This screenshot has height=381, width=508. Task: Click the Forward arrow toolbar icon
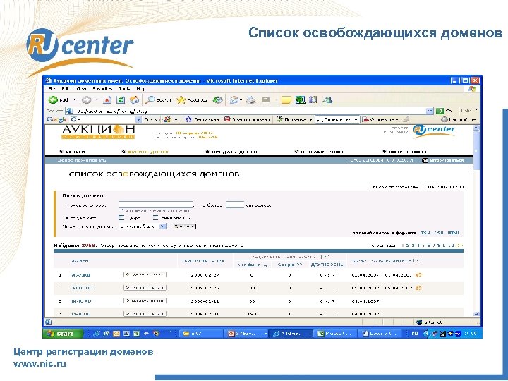(86, 99)
